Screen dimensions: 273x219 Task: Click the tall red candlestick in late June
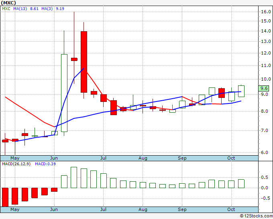[x=84, y=62]
